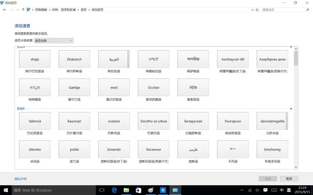This screenshot has height=195, width=313.
Task: Navigate up one folder level
Action: [23, 10]
